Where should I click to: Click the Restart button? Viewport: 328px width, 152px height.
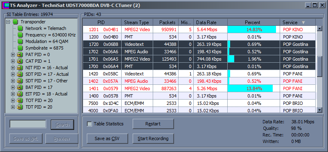[153, 124]
